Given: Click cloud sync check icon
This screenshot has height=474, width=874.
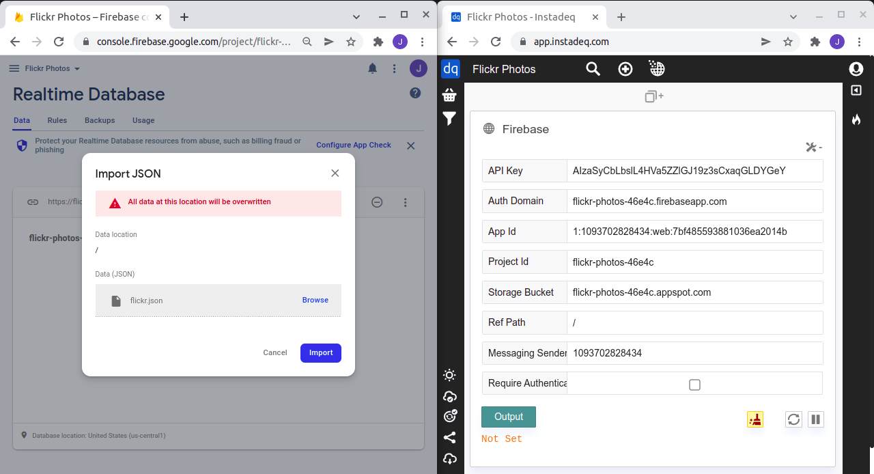Looking at the screenshot, I should click(x=449, y=396).
